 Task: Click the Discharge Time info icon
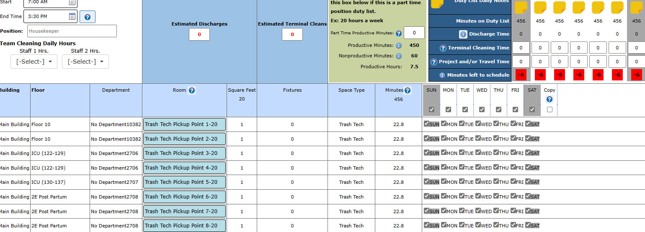coord(463,34)
